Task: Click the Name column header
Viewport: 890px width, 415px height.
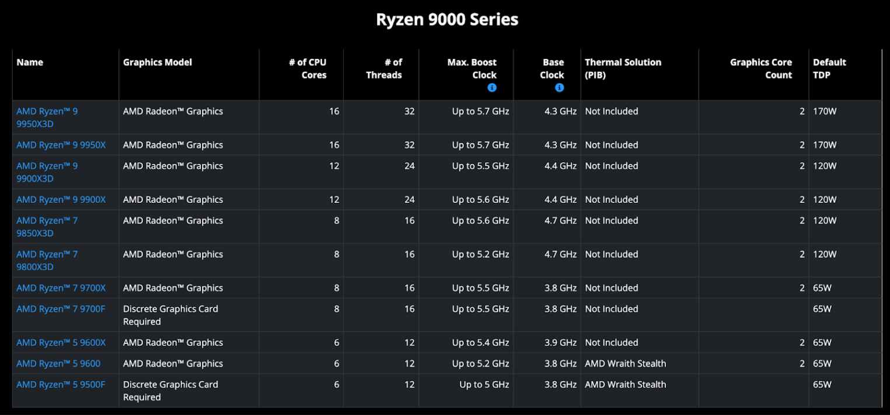Action: [30, 62]
